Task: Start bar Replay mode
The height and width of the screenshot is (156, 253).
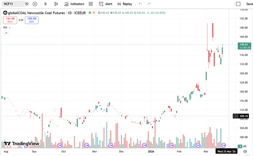Action: (125, 4)
